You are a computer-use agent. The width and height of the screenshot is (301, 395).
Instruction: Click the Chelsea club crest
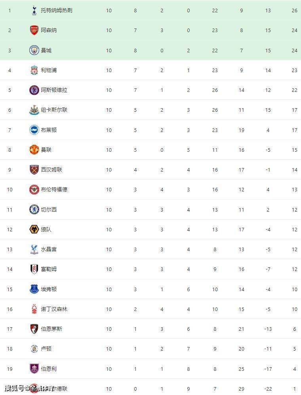[34, 210]
